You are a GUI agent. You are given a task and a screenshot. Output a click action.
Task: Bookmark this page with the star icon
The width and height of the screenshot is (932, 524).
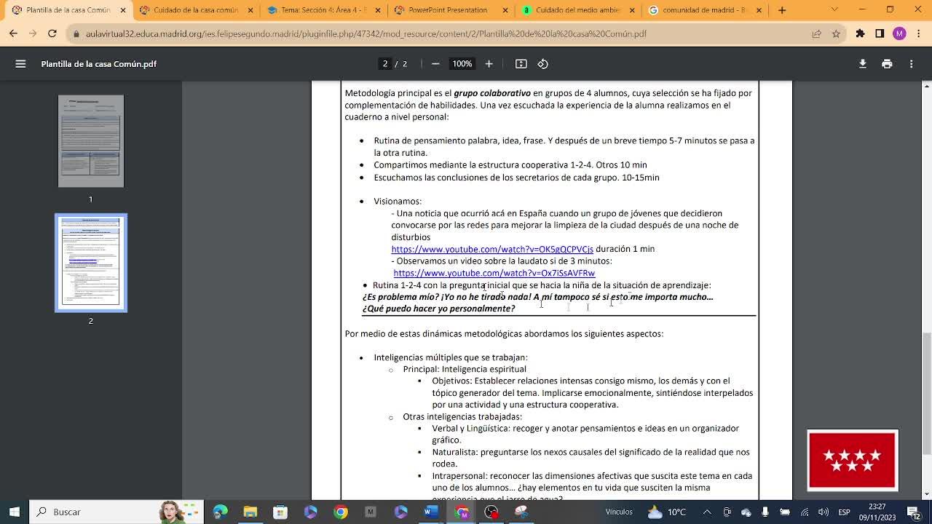click(x=836, y=33)
